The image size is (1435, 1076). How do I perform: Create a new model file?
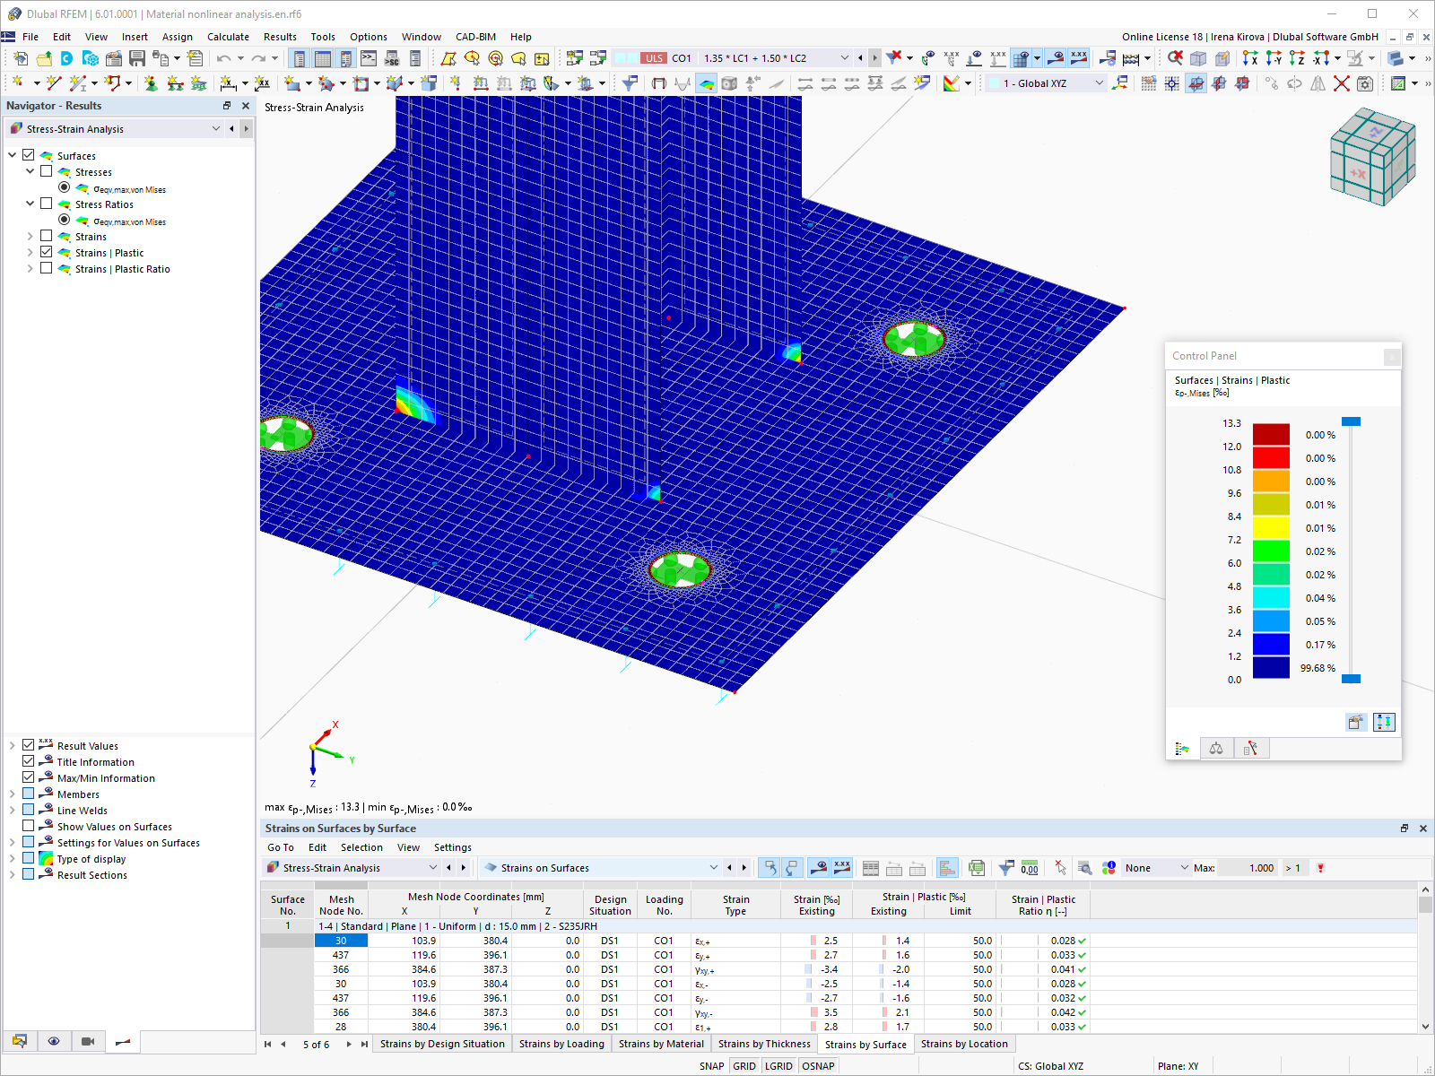pos(20,58)
